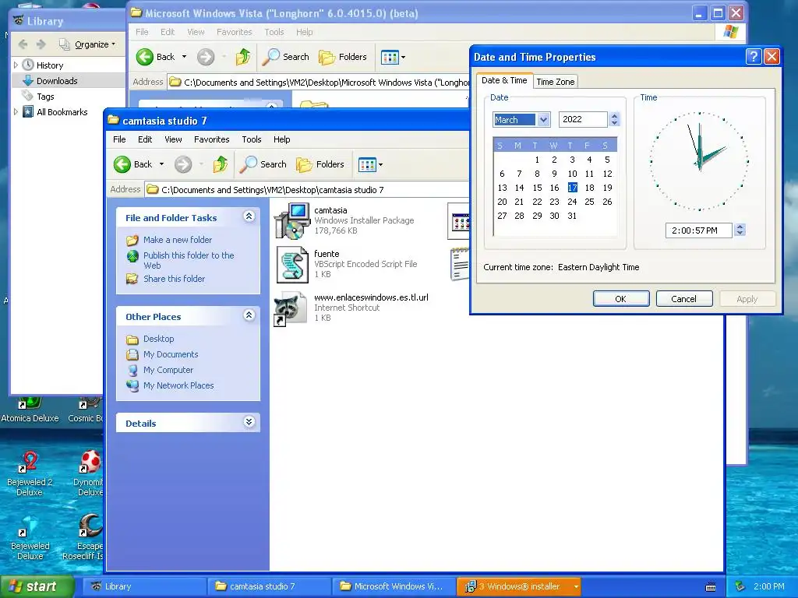Viewport: 798px width, 598px height.
Task: Select day 8 in the March calendar
Action: pyautogui.click(x=537, y=174)
